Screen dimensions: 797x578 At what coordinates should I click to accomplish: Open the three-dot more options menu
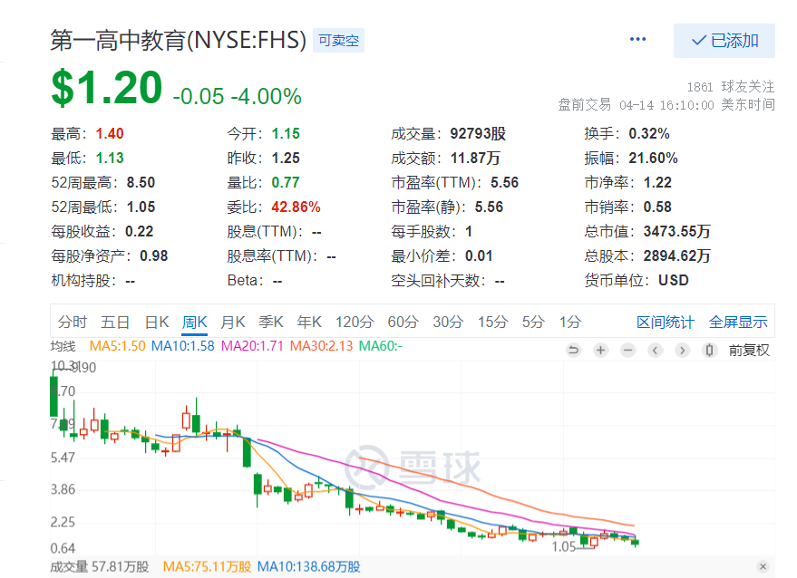pos(637,40)
